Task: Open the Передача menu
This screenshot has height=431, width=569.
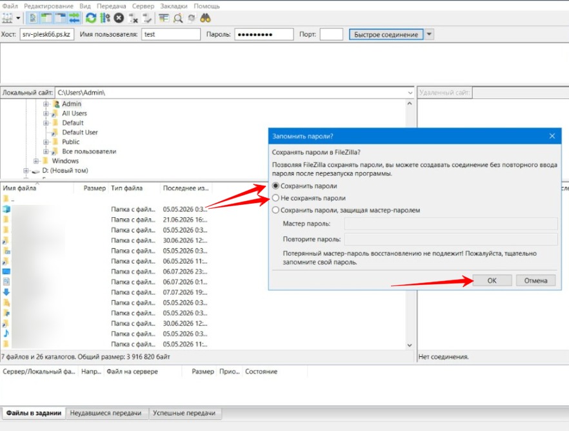Action: pos(111,6)
